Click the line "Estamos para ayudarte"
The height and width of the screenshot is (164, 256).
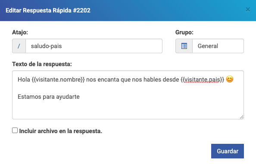click(49, 97)
